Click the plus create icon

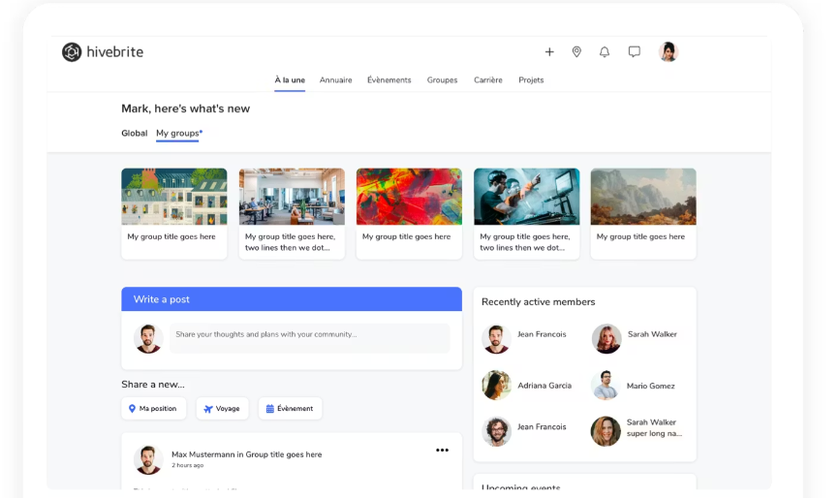(549, 52)
